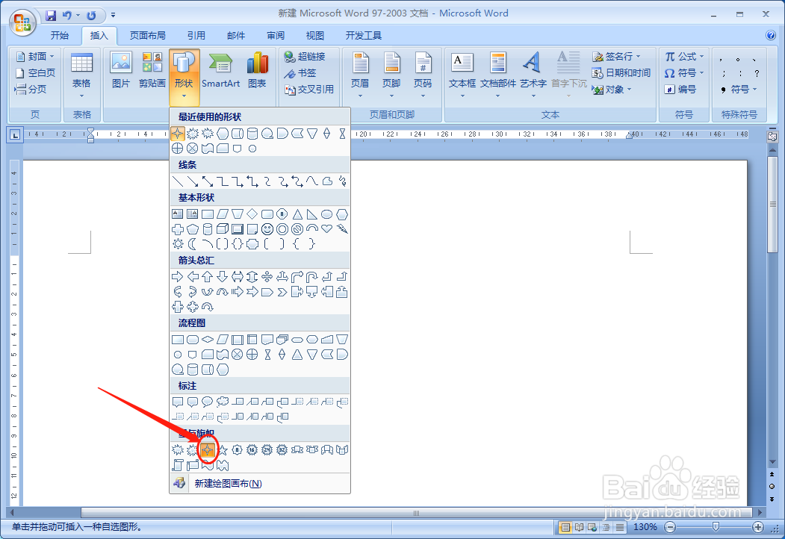The image size is (785, 539).
Task: Select flowchart multidocument shape
Action: pyautogui.click(x=282, y=340)
